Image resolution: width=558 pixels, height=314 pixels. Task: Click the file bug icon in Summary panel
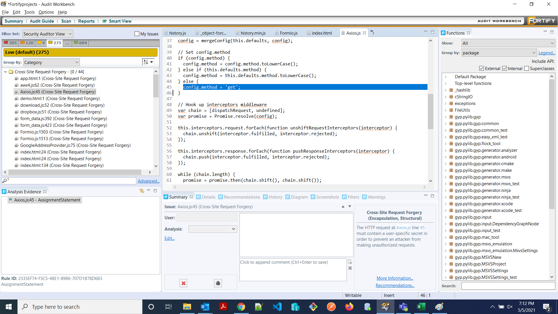coord(217,283)
